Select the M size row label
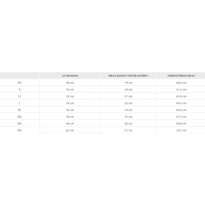This screenshot has height=205, width=205. click(x=19, y=96)
